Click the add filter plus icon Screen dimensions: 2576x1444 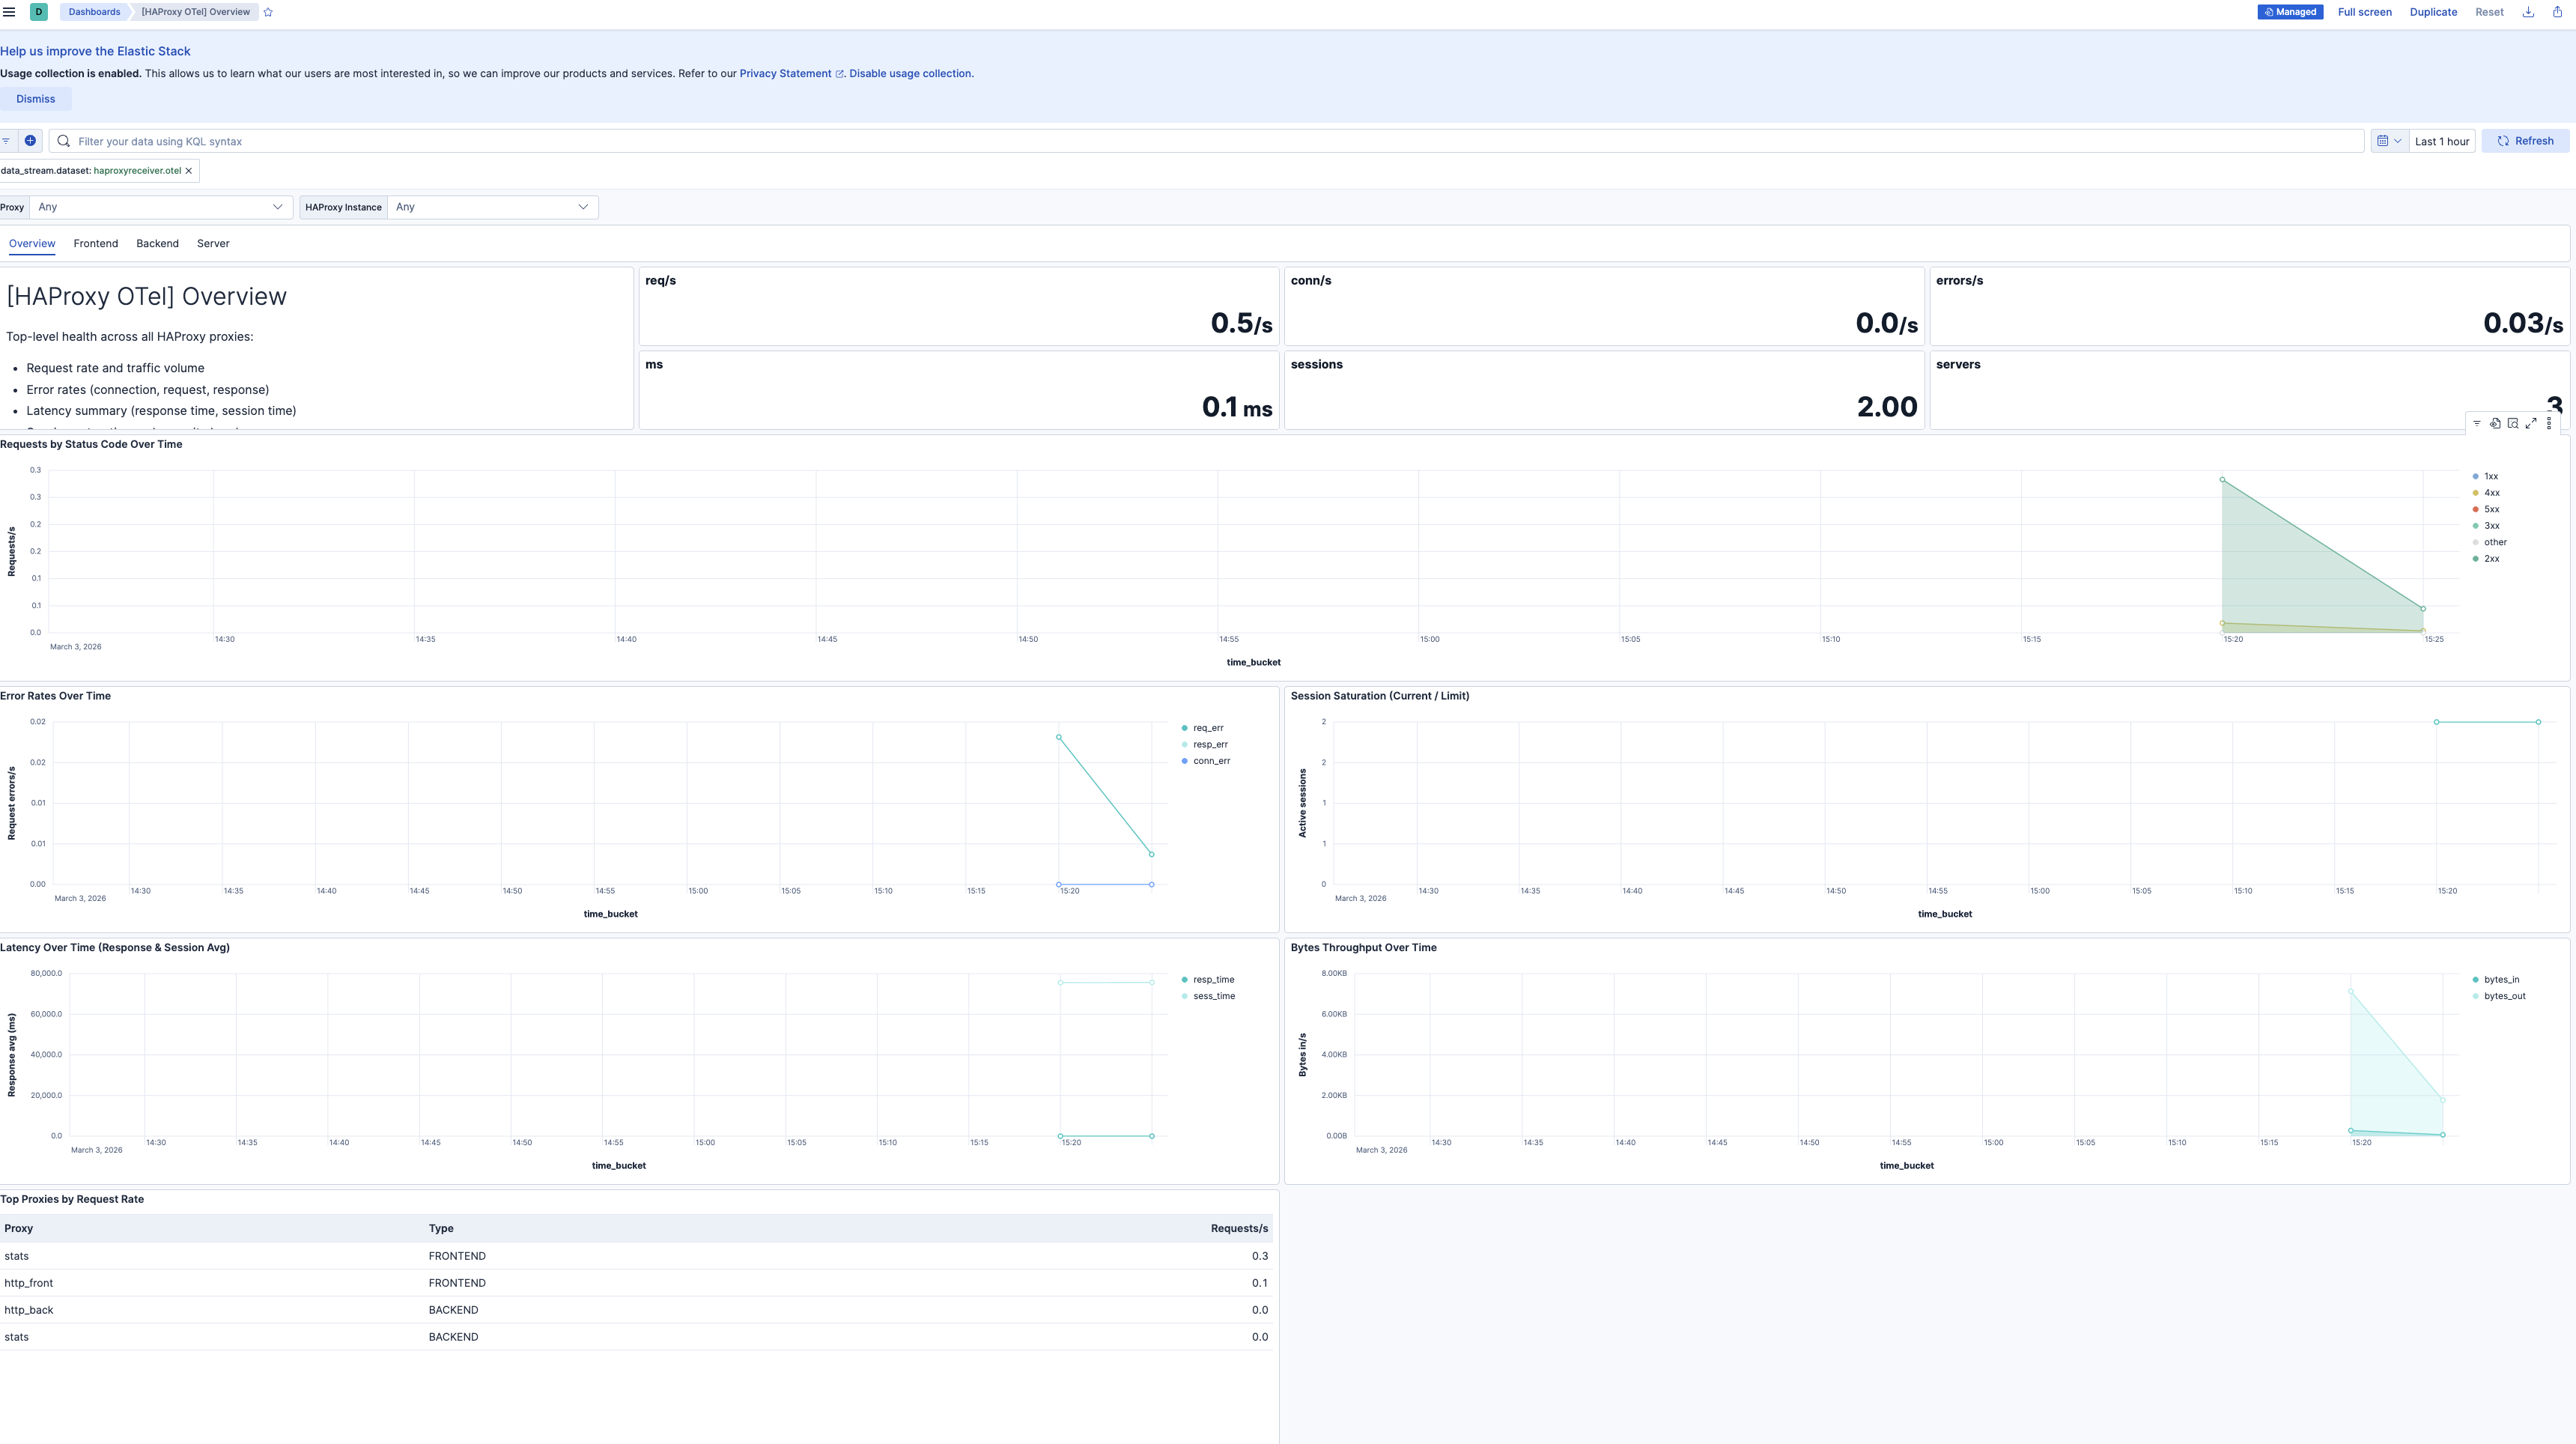pyautogui.click(x=30, y=141)
